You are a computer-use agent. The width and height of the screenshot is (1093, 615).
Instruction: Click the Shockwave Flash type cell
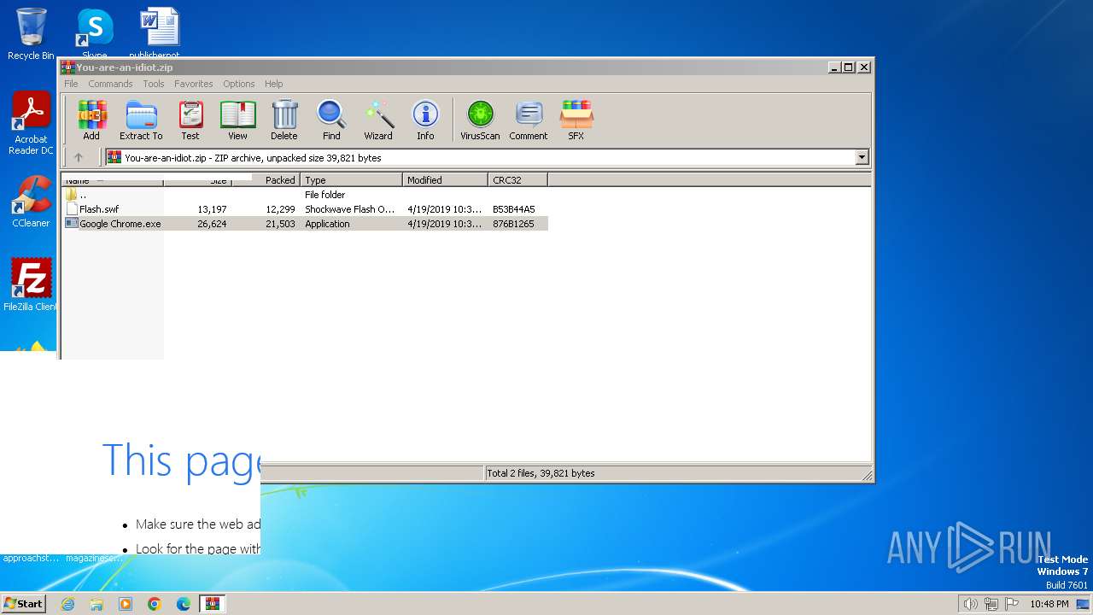click(350, 209)
